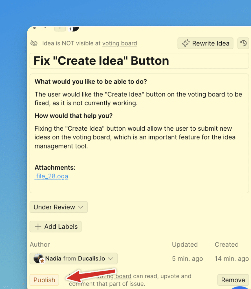Open the author dropdown for Nadia
This screenshot has width=251, height=289.
73,259
